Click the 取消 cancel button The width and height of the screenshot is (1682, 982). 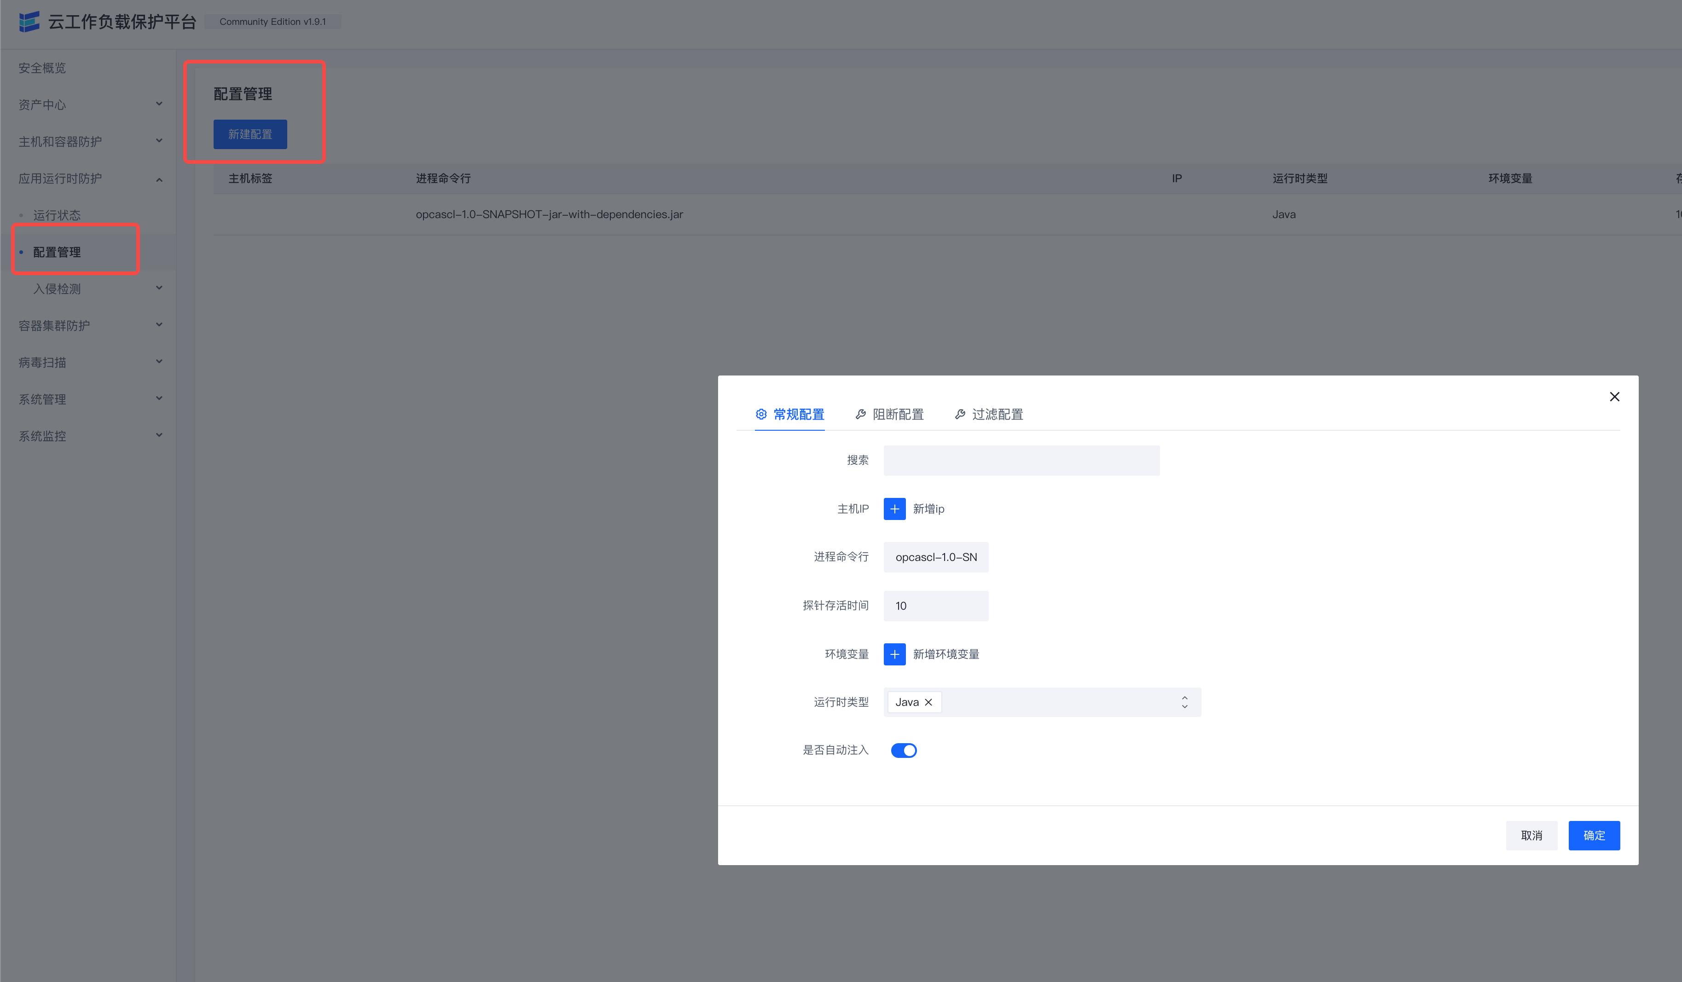tap(1531, 835)
